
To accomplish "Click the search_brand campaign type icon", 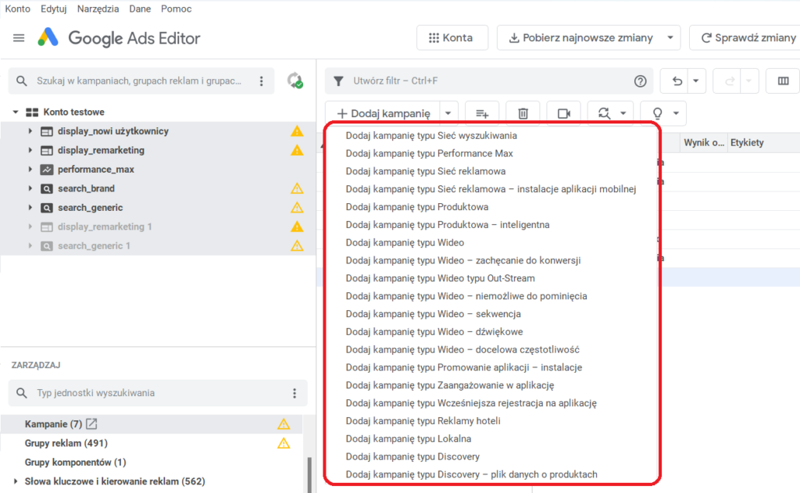I will tap(46, 188).
